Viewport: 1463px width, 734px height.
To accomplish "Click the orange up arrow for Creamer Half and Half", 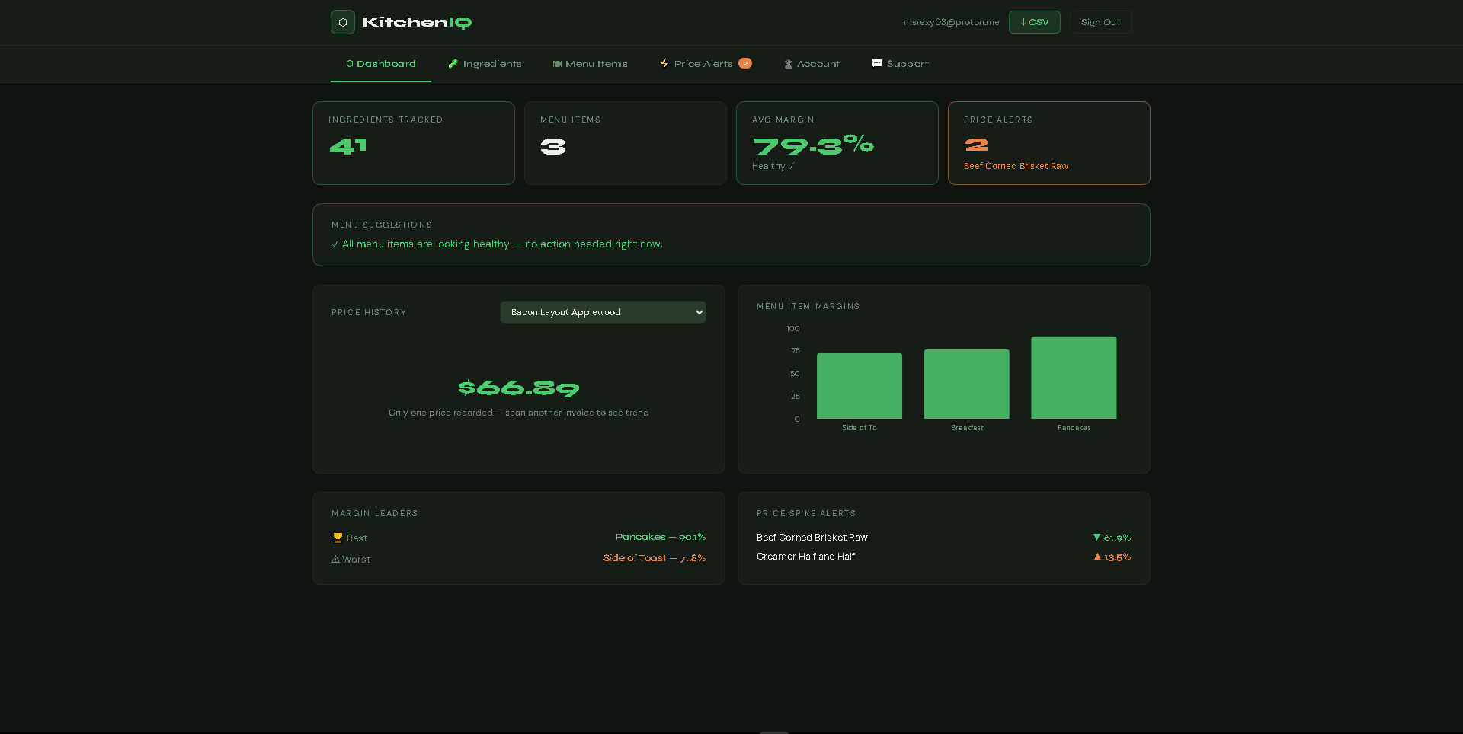I will tap(1097, 557).
